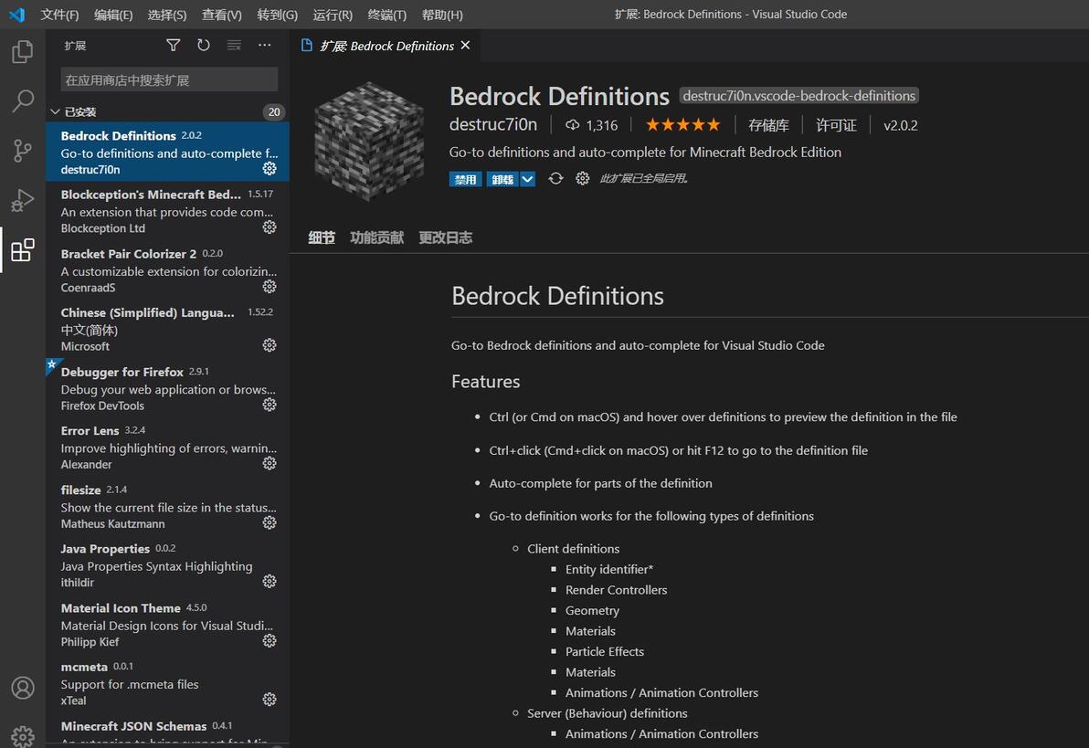Refresh the extensions list
This screenshot has height=748, width=1089.
coord(203,45)
